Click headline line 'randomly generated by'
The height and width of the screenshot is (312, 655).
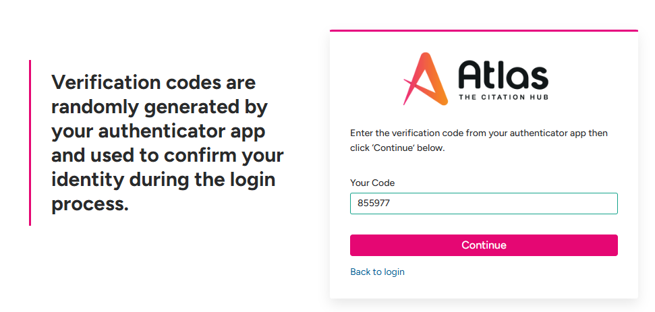point(159,107)
